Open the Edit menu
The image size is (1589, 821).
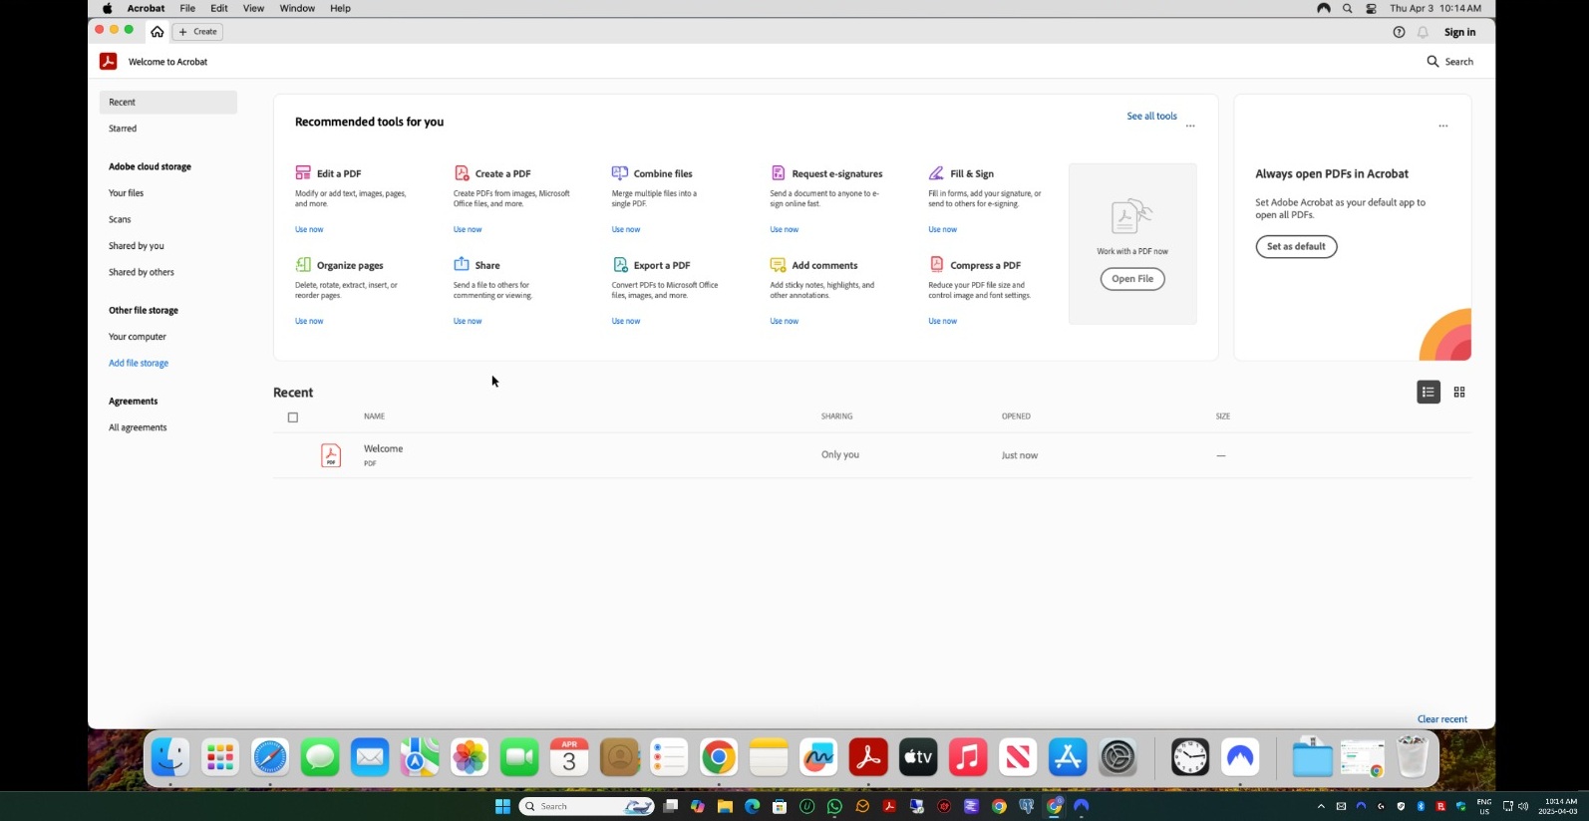pos(219,8)
